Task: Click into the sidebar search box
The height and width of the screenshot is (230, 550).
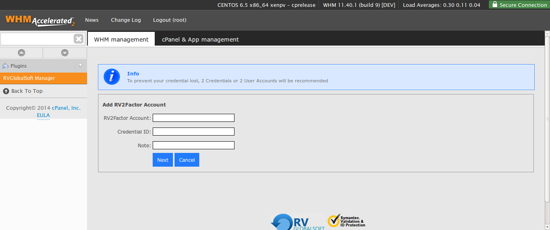Action: tap(37, 39)
